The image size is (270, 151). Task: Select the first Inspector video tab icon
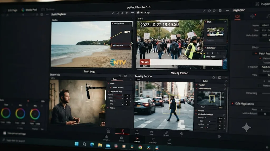tap(238, 17)
